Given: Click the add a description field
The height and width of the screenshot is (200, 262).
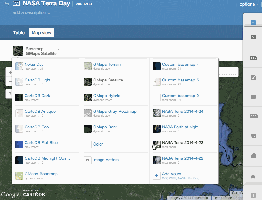Looking at the screenshot, I should tap(31, 13).
